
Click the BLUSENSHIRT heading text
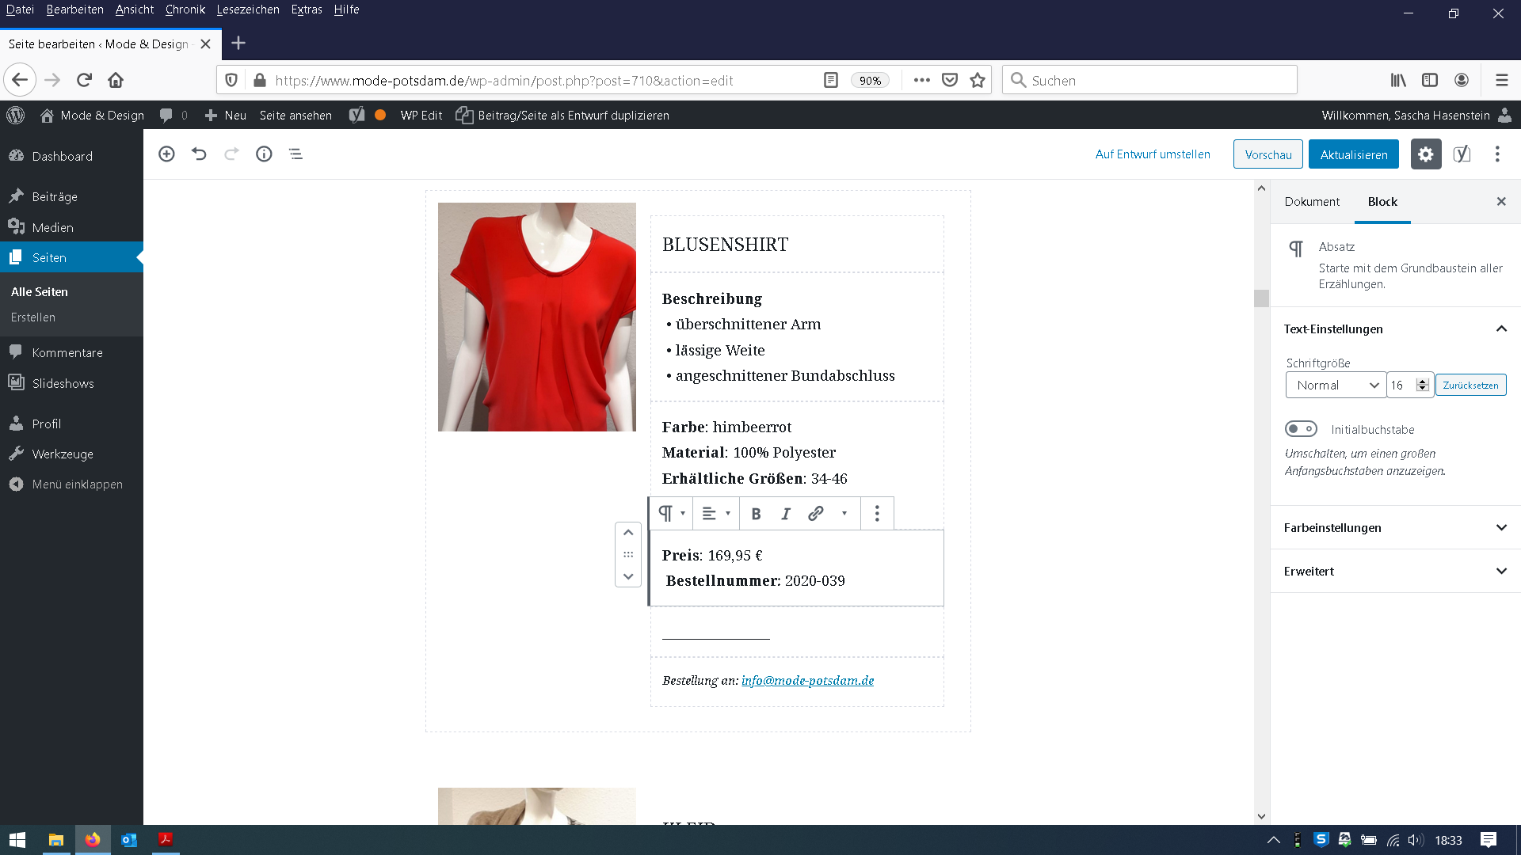coord(725,245)
